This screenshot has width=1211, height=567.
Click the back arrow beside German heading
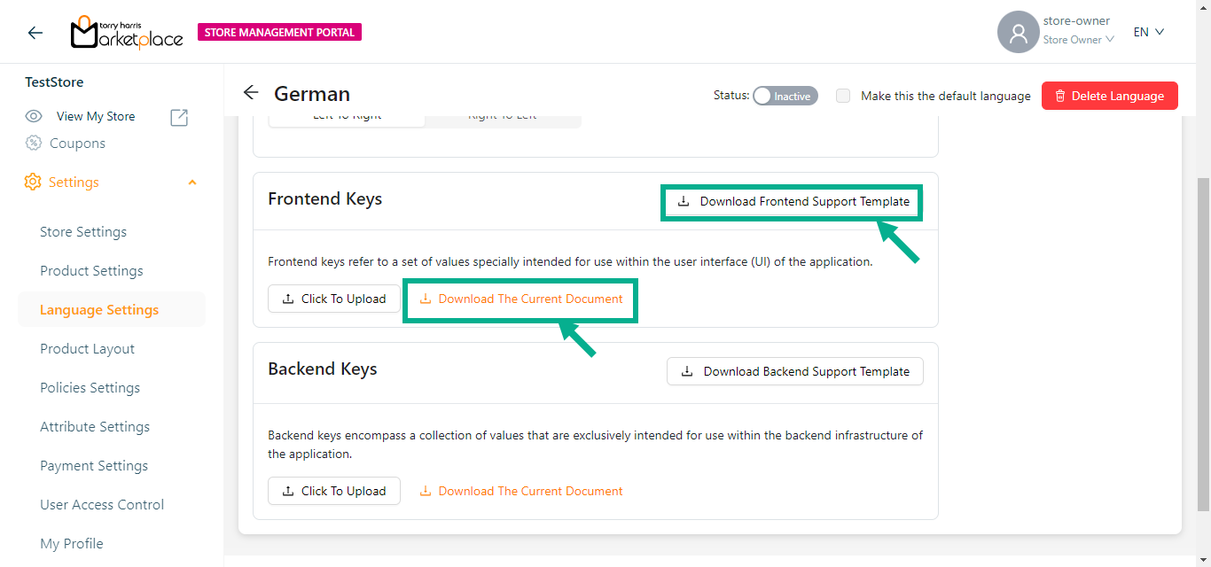click(x=251, y=93)
